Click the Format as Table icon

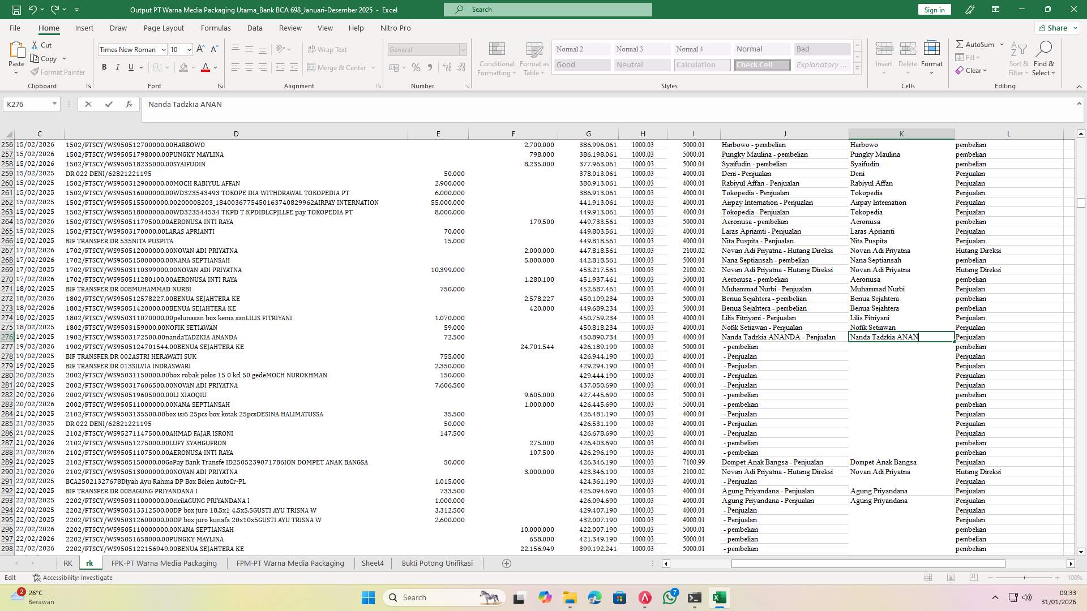pyautogui.click(x=533, y=58)
